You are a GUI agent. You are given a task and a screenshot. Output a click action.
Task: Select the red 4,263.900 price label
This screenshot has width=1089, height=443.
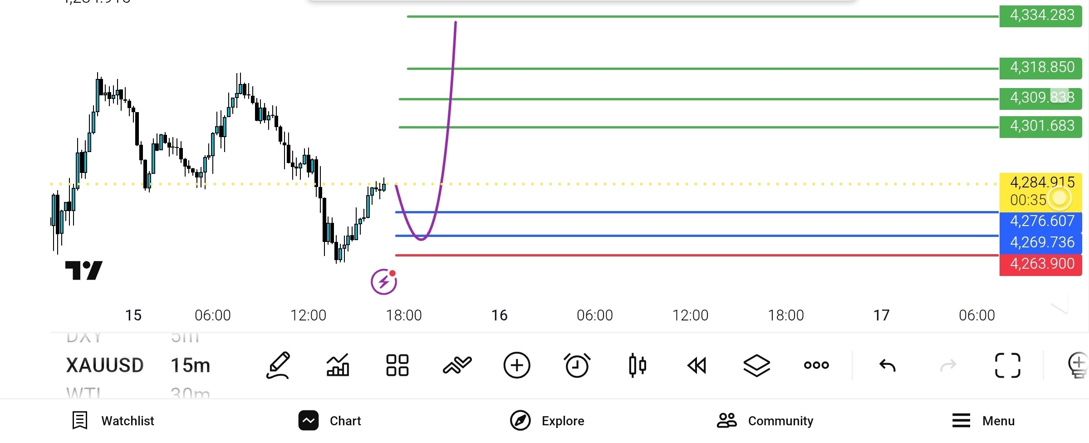(x=1041, y=264)
